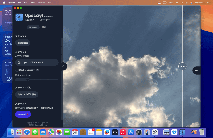
Task: Click the weather widget showing 2°C
Action: coord(8,45)
